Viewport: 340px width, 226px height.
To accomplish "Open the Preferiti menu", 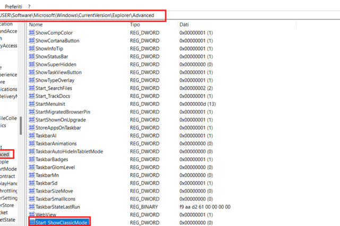I will (13, 7).
